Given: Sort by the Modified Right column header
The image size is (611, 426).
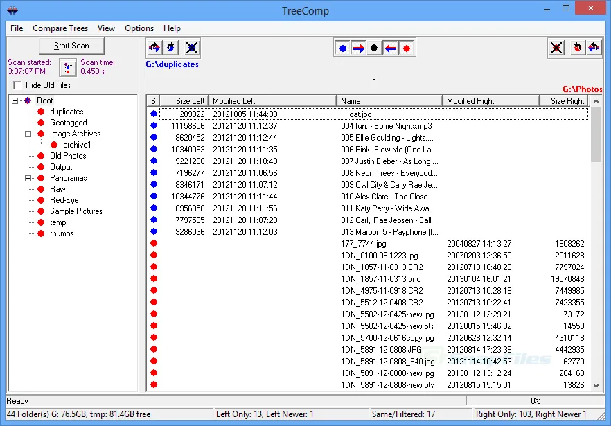Looking at the screenshot, I should coord(490,101).
